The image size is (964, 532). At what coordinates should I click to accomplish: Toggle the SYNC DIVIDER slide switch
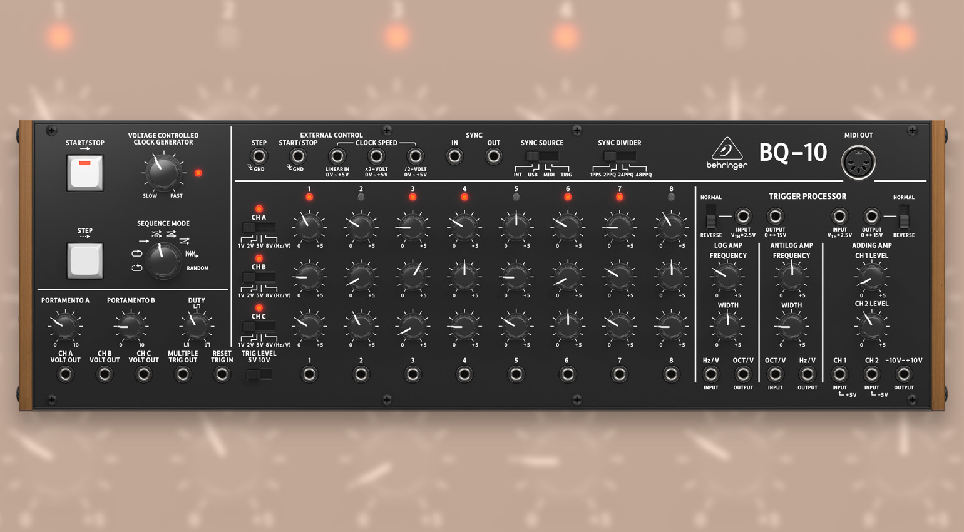[x=619, y=156]
